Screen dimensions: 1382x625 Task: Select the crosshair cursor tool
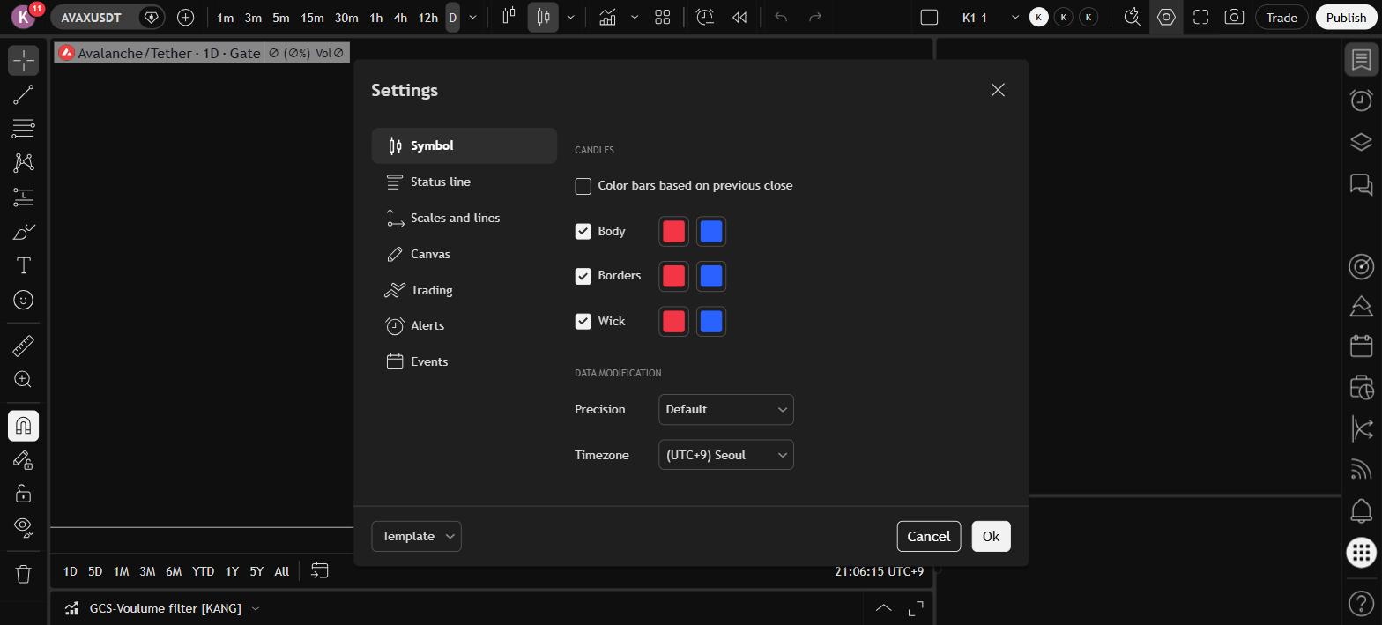pos(23,60)
